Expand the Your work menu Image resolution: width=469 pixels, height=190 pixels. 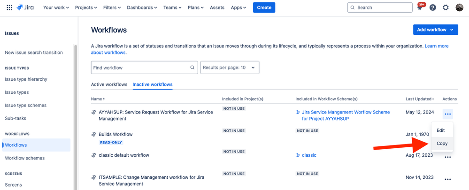(56, 8)
